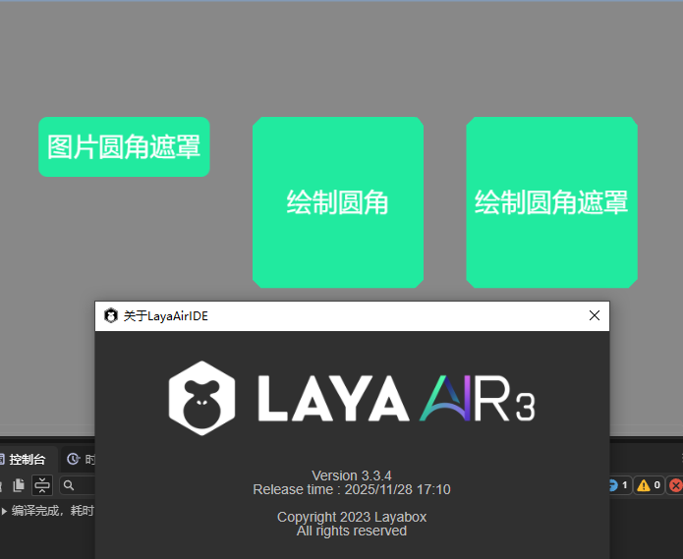
Task: Switch to the 控制台 console tab
Action: pos(28,460)
